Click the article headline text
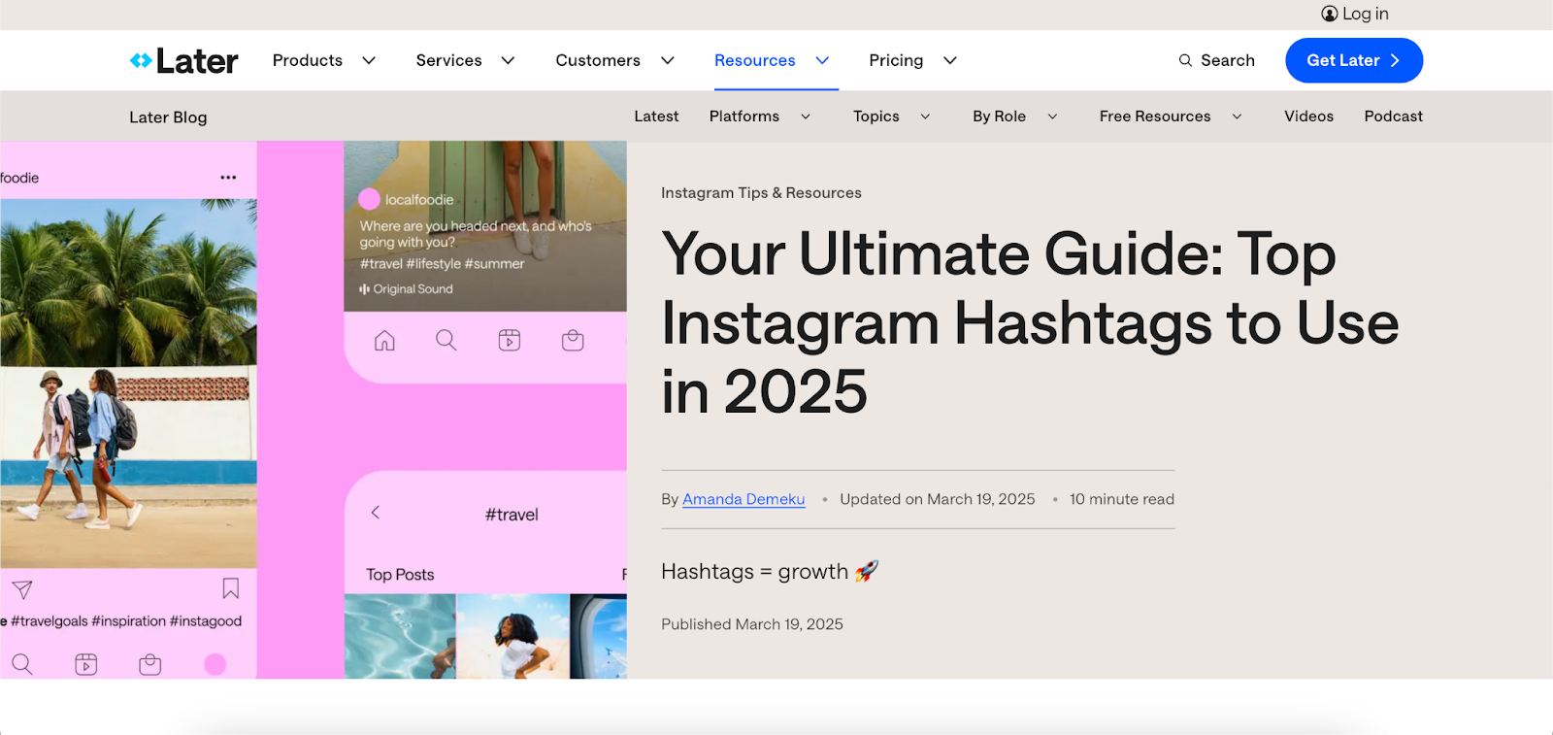Screen dimensions: 1553x735 click(1029, 322)
